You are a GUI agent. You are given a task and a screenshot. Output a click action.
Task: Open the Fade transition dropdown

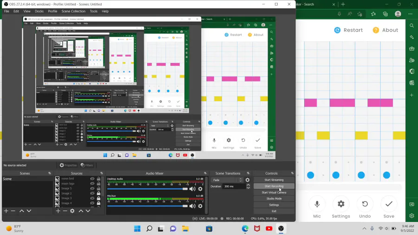(x=227, y=180)
